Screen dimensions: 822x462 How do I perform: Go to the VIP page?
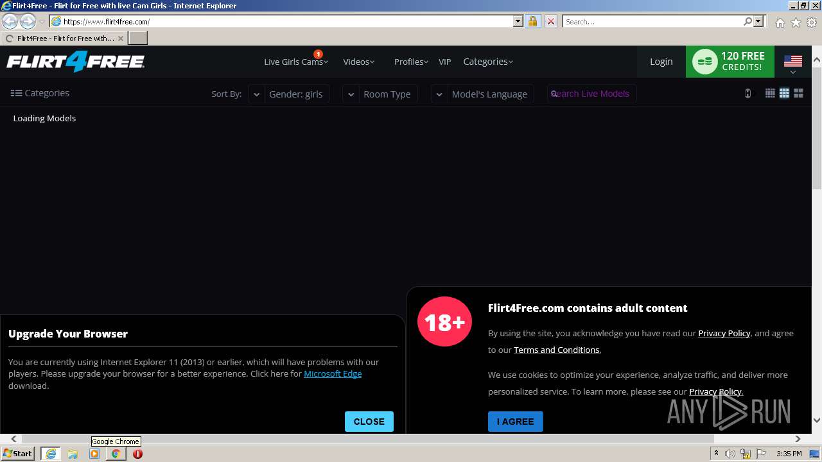point(445,62)
